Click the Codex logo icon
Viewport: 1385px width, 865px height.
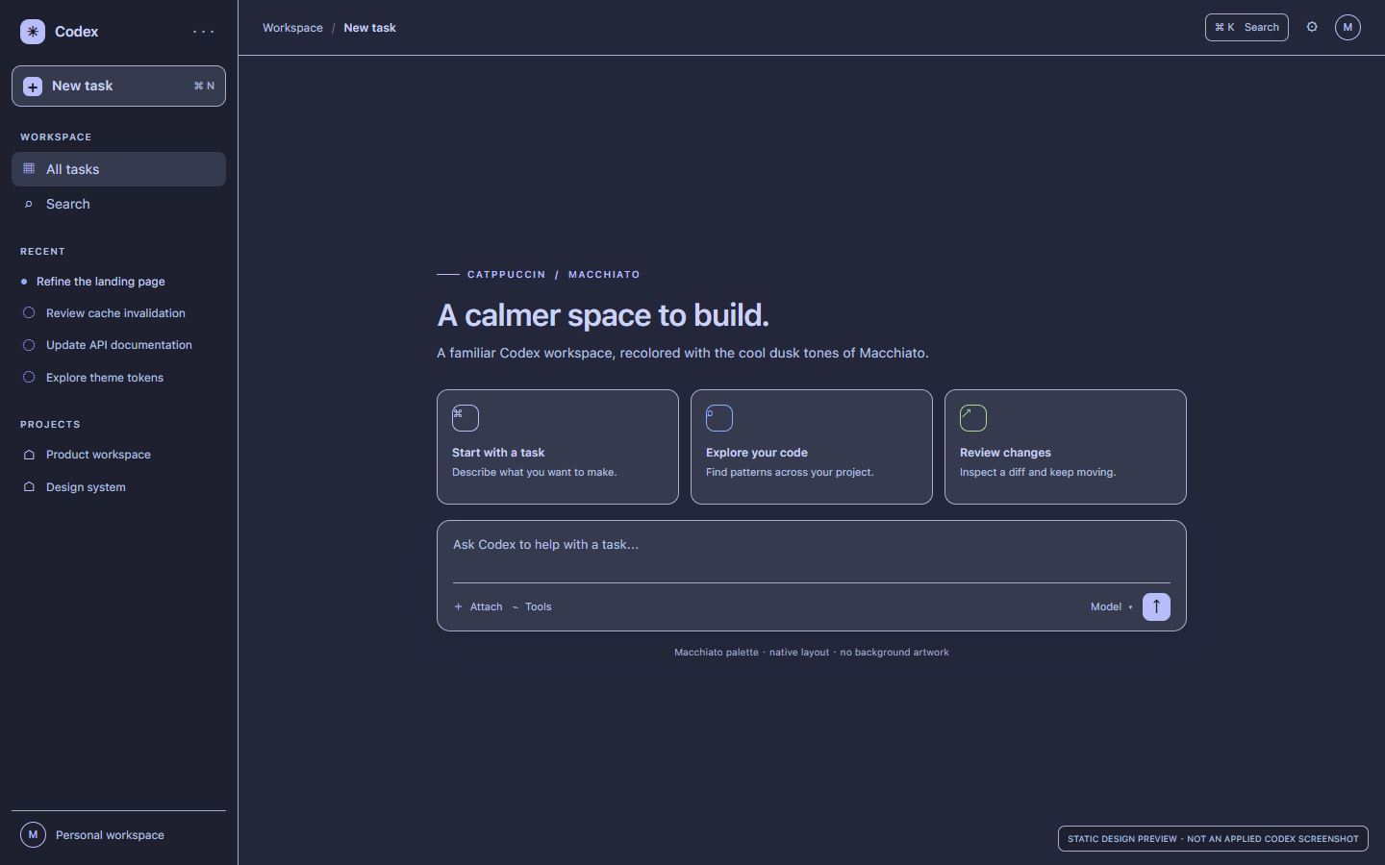coord(33,32)
